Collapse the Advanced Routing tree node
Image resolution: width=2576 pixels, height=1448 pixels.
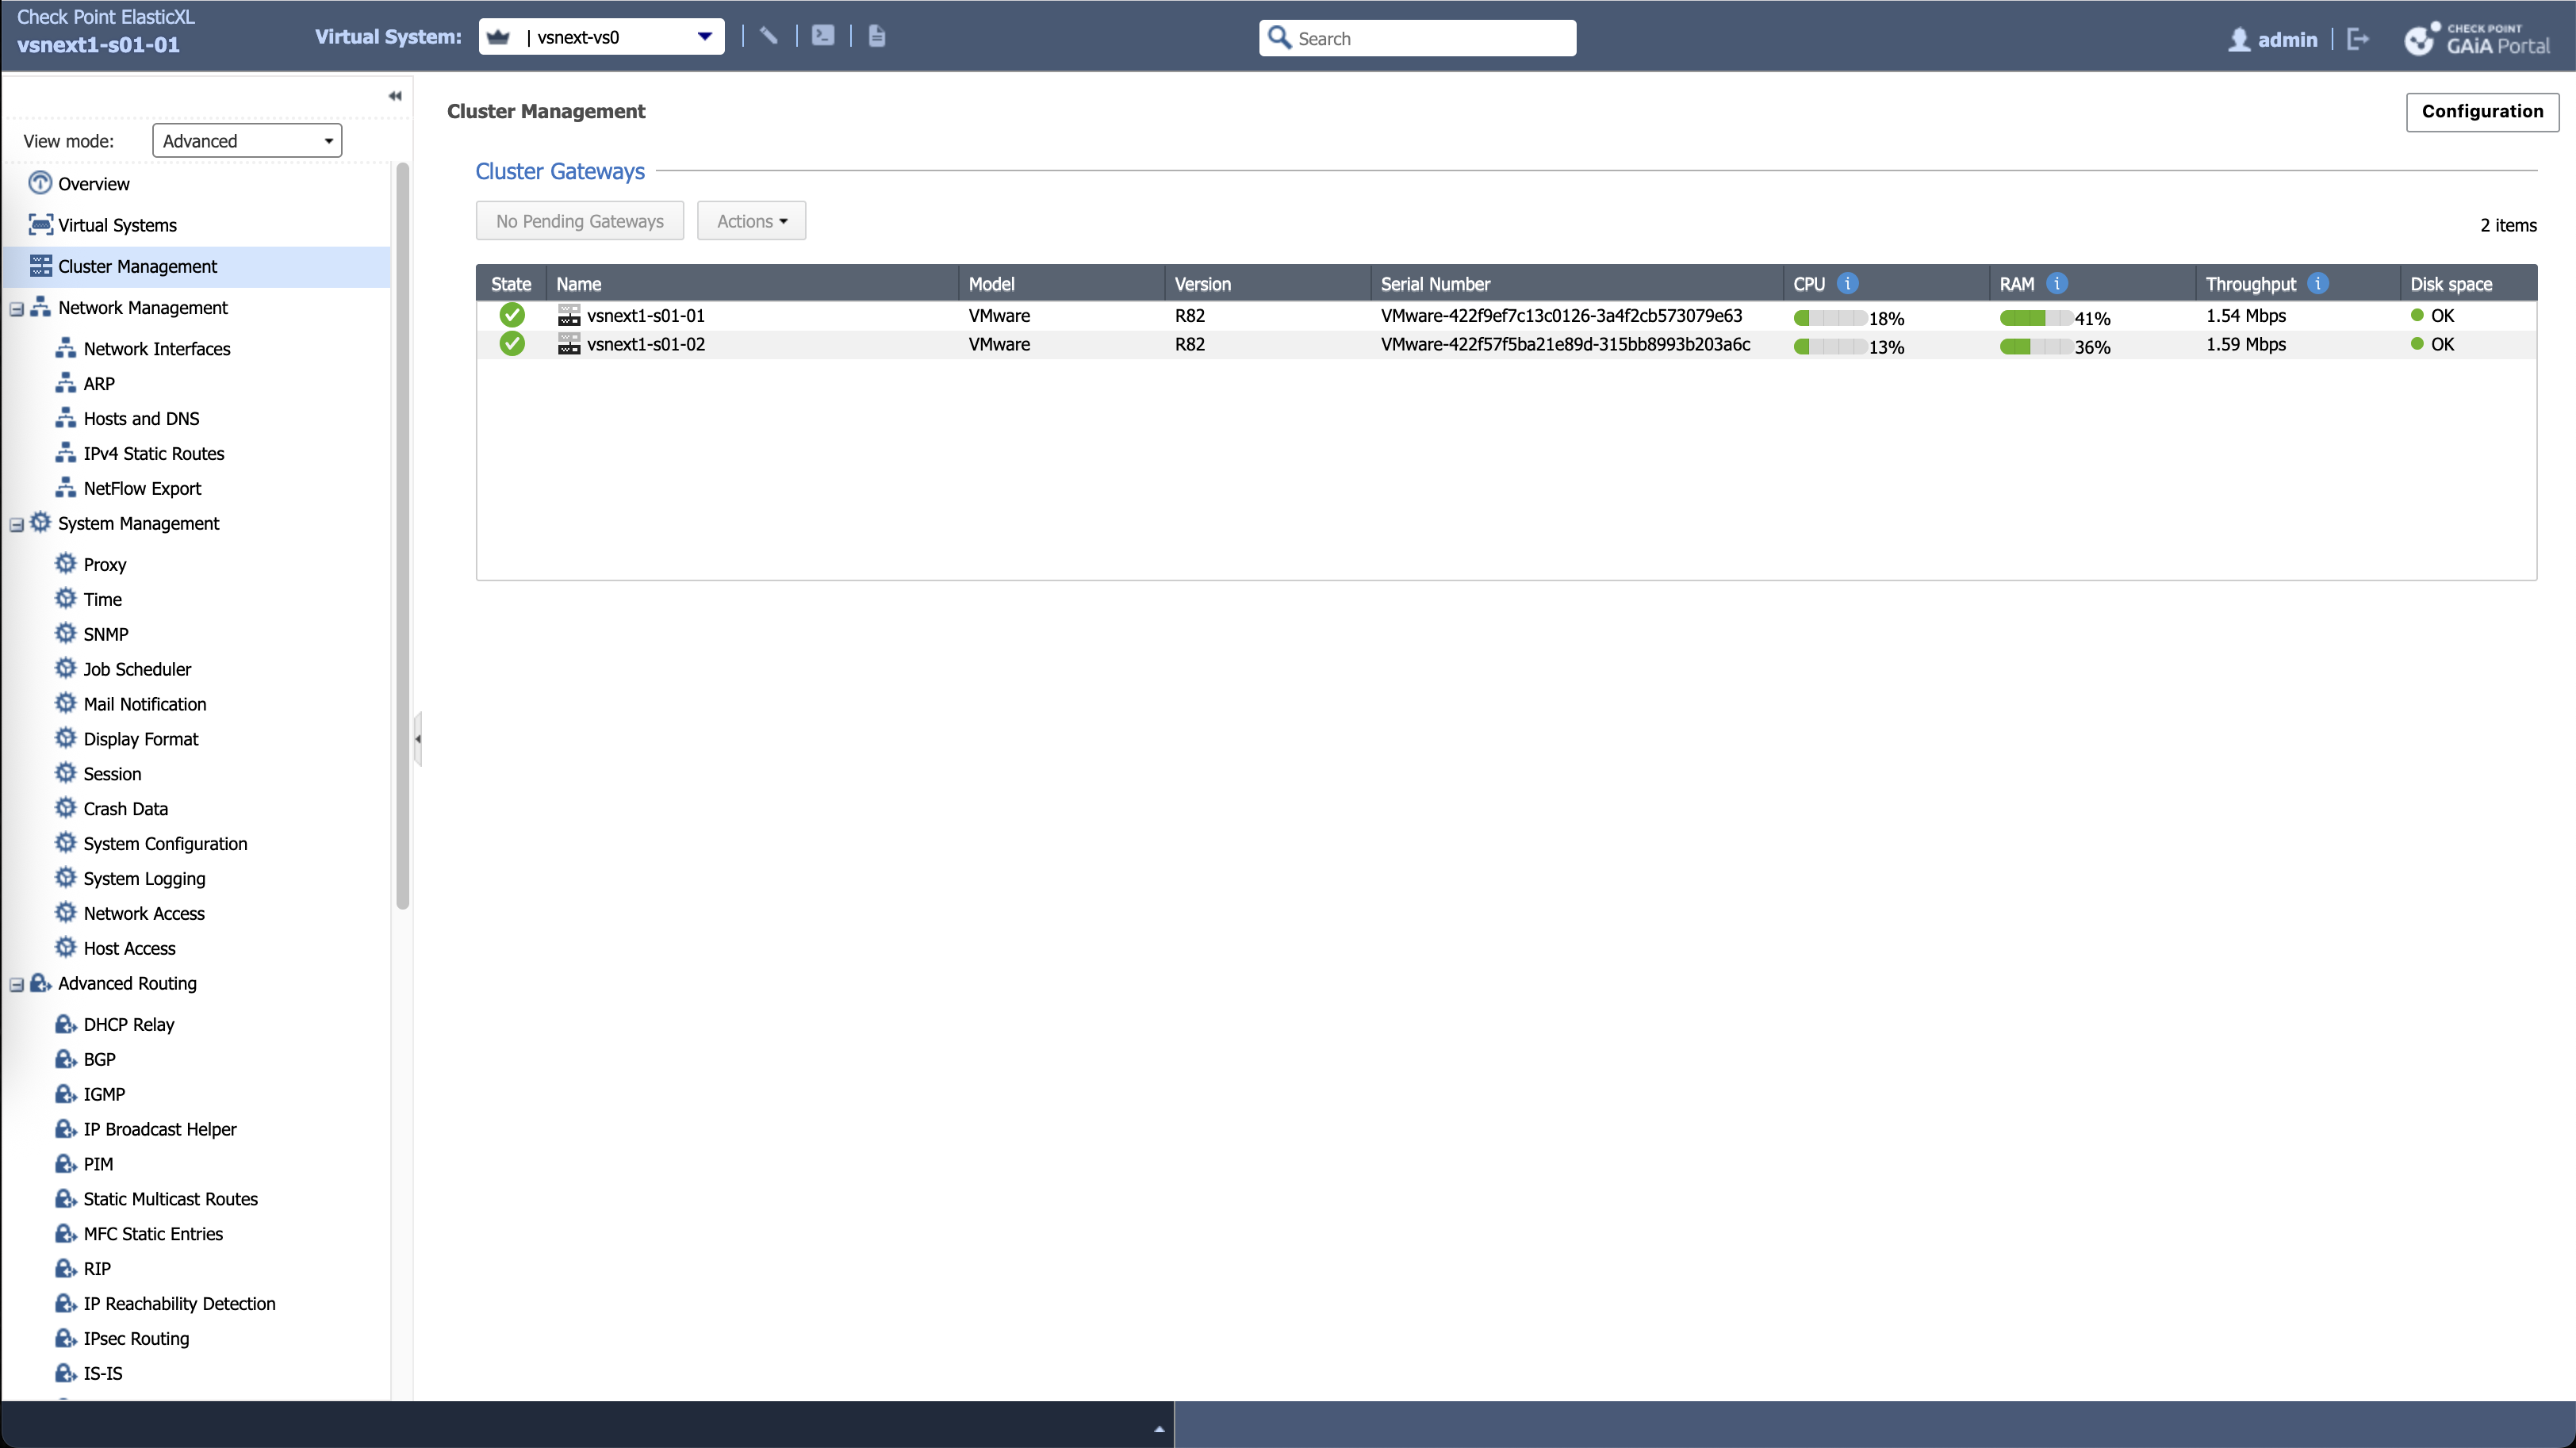click(x=17, y=985)
